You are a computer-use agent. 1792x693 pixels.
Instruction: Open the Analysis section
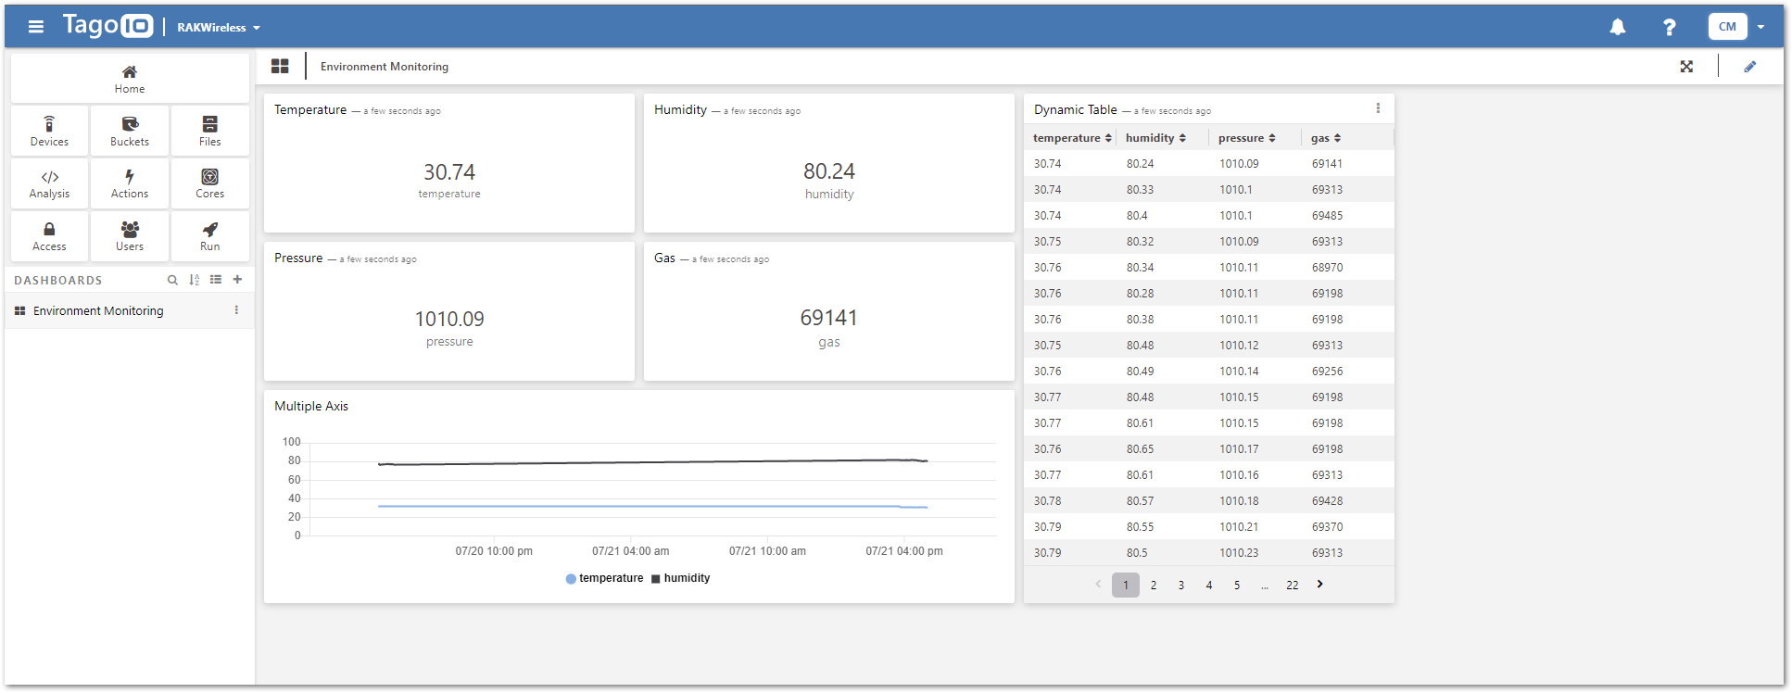(49, 183)
